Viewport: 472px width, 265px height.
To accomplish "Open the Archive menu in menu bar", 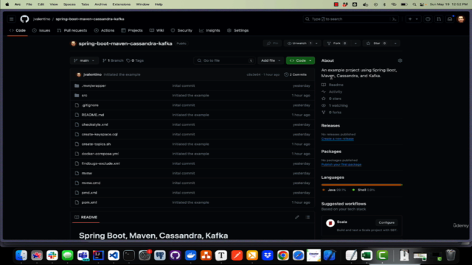I will coord(100,4).
